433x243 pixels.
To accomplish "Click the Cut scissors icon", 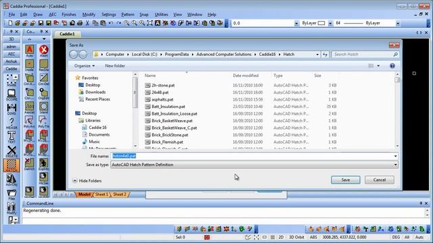I will click(87, 23).
